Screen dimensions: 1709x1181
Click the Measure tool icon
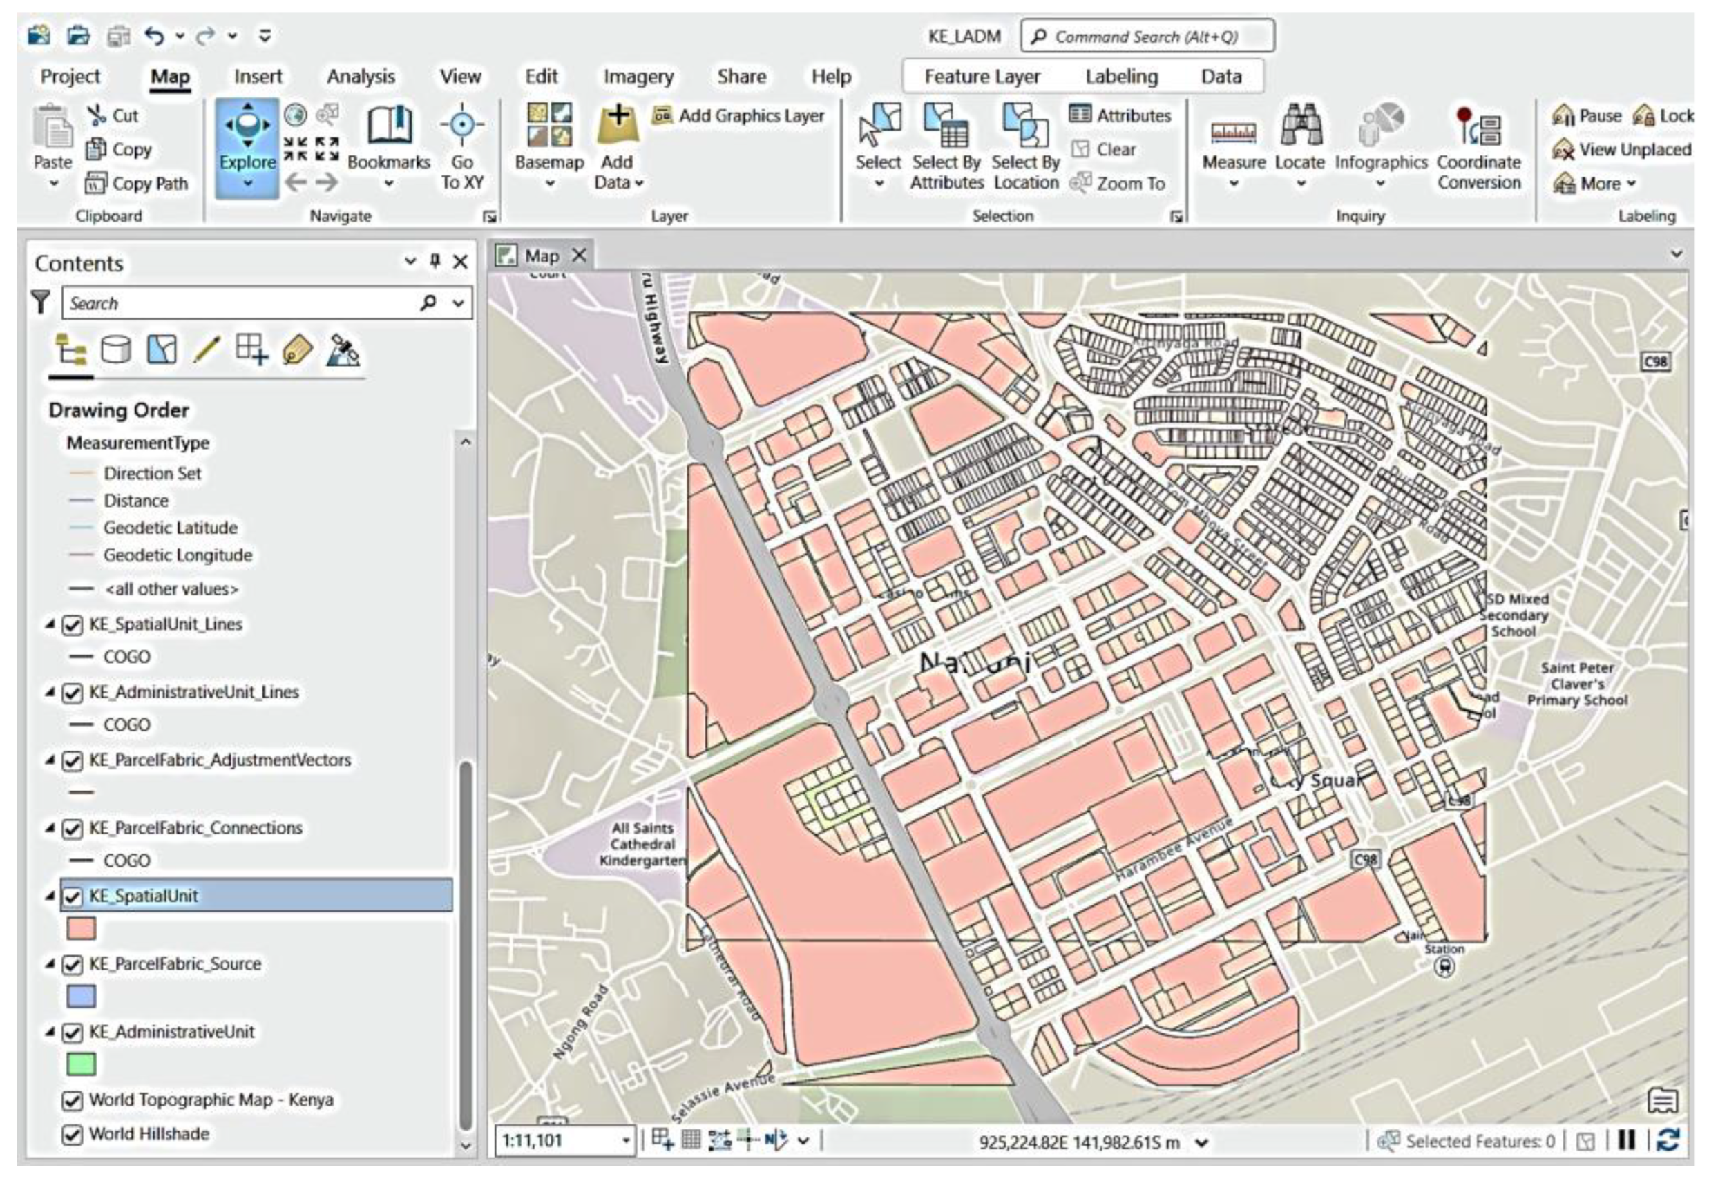tap(1232, 132)
